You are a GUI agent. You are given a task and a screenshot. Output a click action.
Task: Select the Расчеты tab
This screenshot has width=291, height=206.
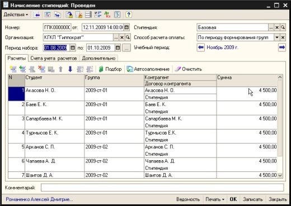[x=17, y=58]
